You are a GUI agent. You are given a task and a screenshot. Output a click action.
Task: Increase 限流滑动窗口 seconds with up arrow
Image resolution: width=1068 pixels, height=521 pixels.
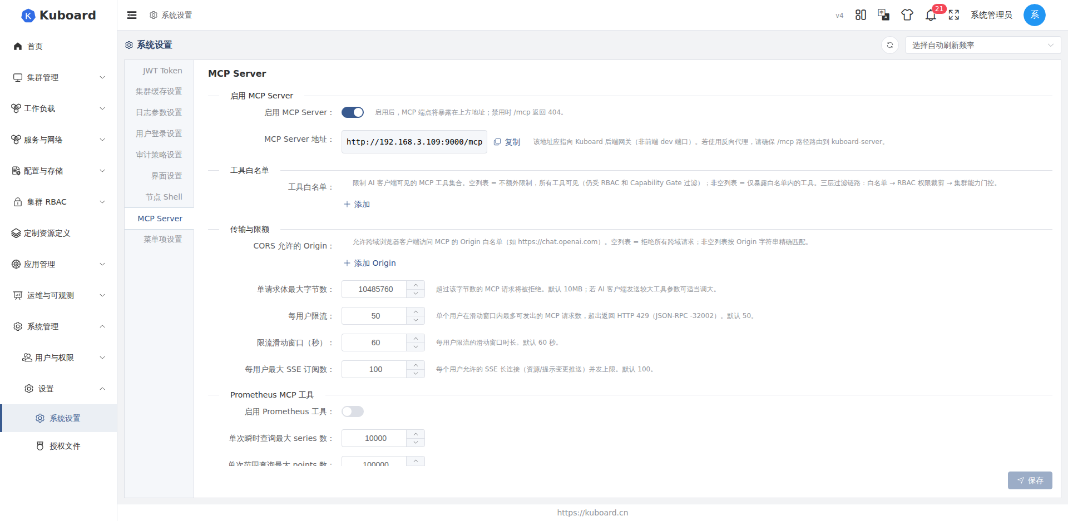tap(416, 339)
